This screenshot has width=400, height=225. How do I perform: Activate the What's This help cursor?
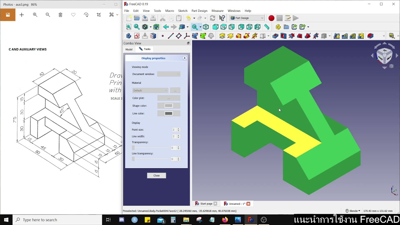click(222, 18)
